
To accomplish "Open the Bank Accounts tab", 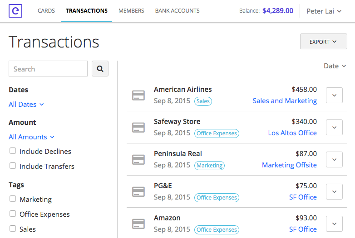I will pos(177,11).
